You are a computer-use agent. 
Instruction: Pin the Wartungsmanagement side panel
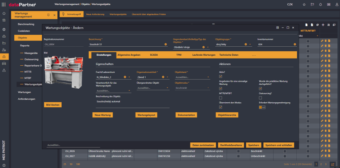48,15
